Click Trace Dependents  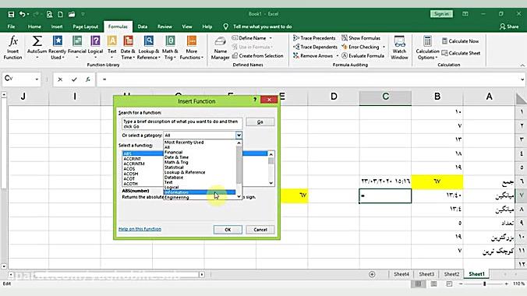315,47
